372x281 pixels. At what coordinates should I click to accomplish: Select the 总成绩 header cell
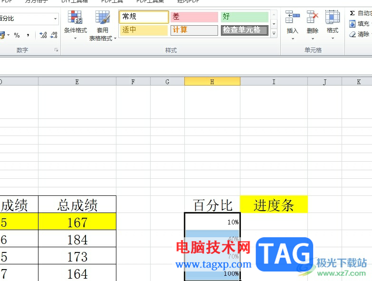[77, 204]
